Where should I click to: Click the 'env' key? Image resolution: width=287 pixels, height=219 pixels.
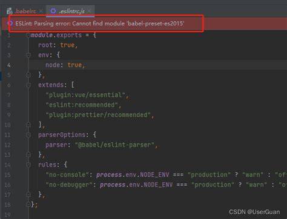44,55
